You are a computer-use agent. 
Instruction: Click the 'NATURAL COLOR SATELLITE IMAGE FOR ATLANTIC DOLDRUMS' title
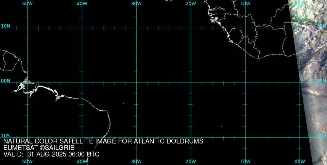click(103, 141)
